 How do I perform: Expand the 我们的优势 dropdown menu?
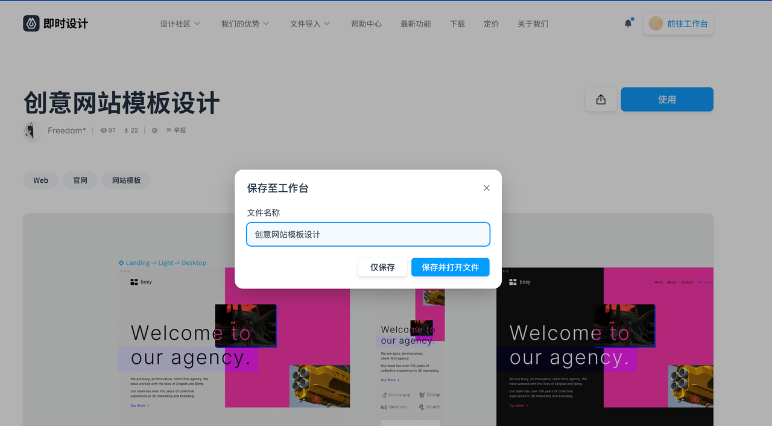[244, 24]
